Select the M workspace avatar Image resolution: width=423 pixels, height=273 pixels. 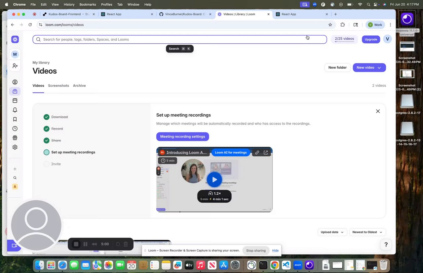[x=15, y=54]
